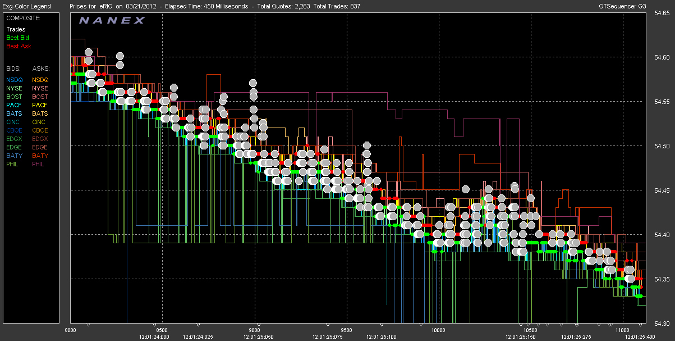Click the 12:01:24:025 timestamp label

[199, 337]
